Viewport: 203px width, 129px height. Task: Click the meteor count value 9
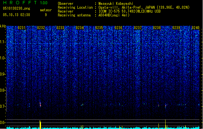[46, 15]
